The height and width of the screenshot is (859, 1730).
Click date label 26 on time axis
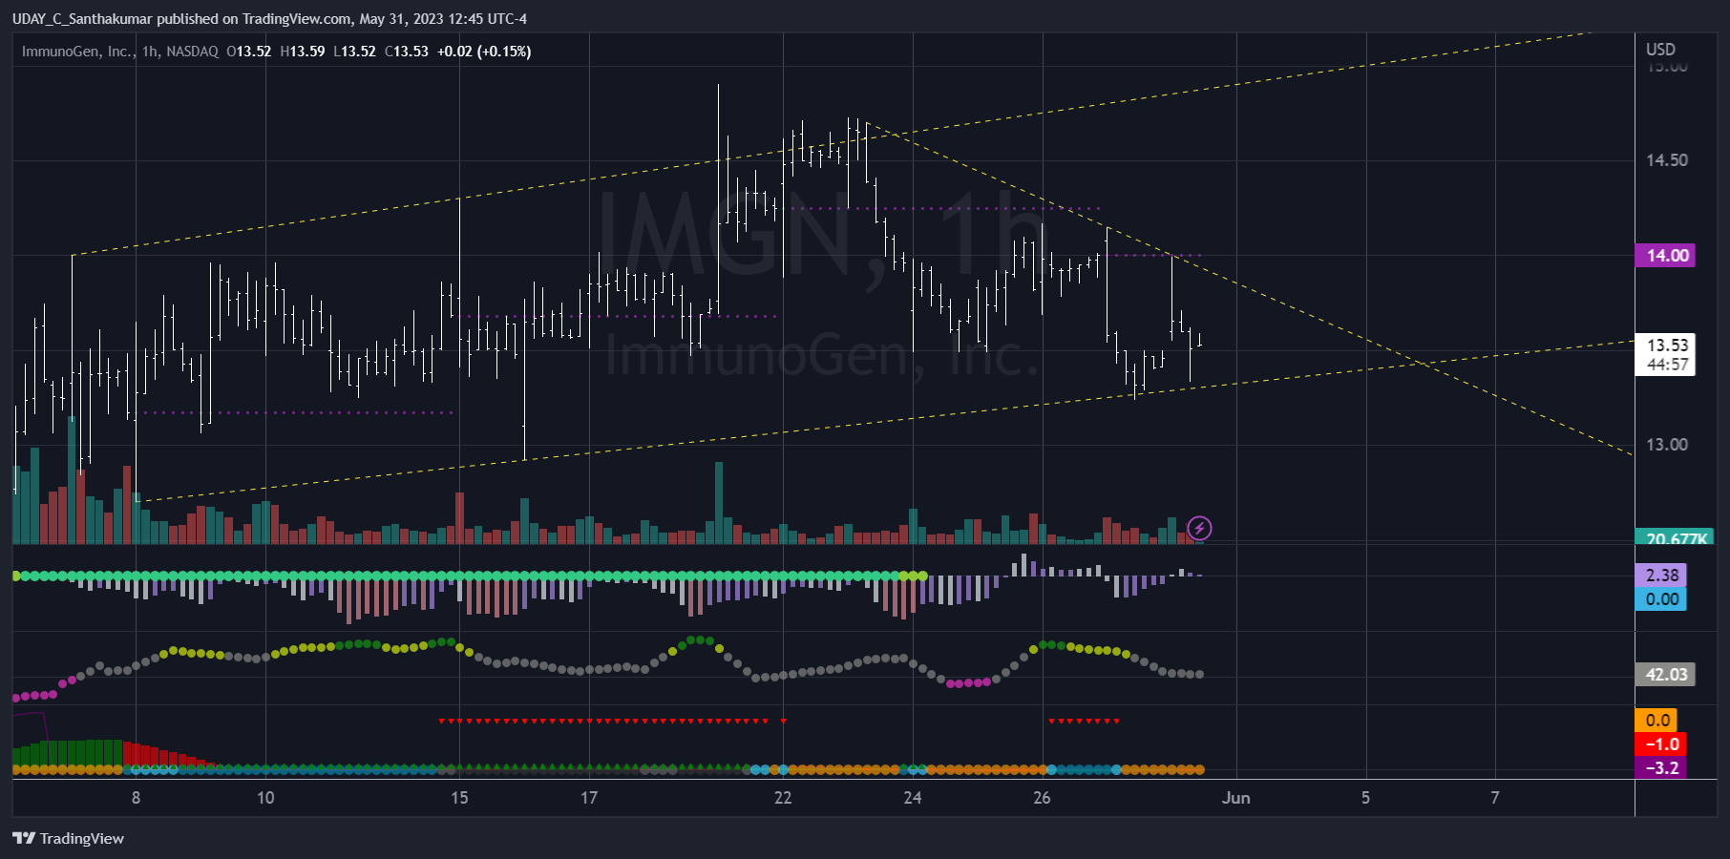[1042, 798]
